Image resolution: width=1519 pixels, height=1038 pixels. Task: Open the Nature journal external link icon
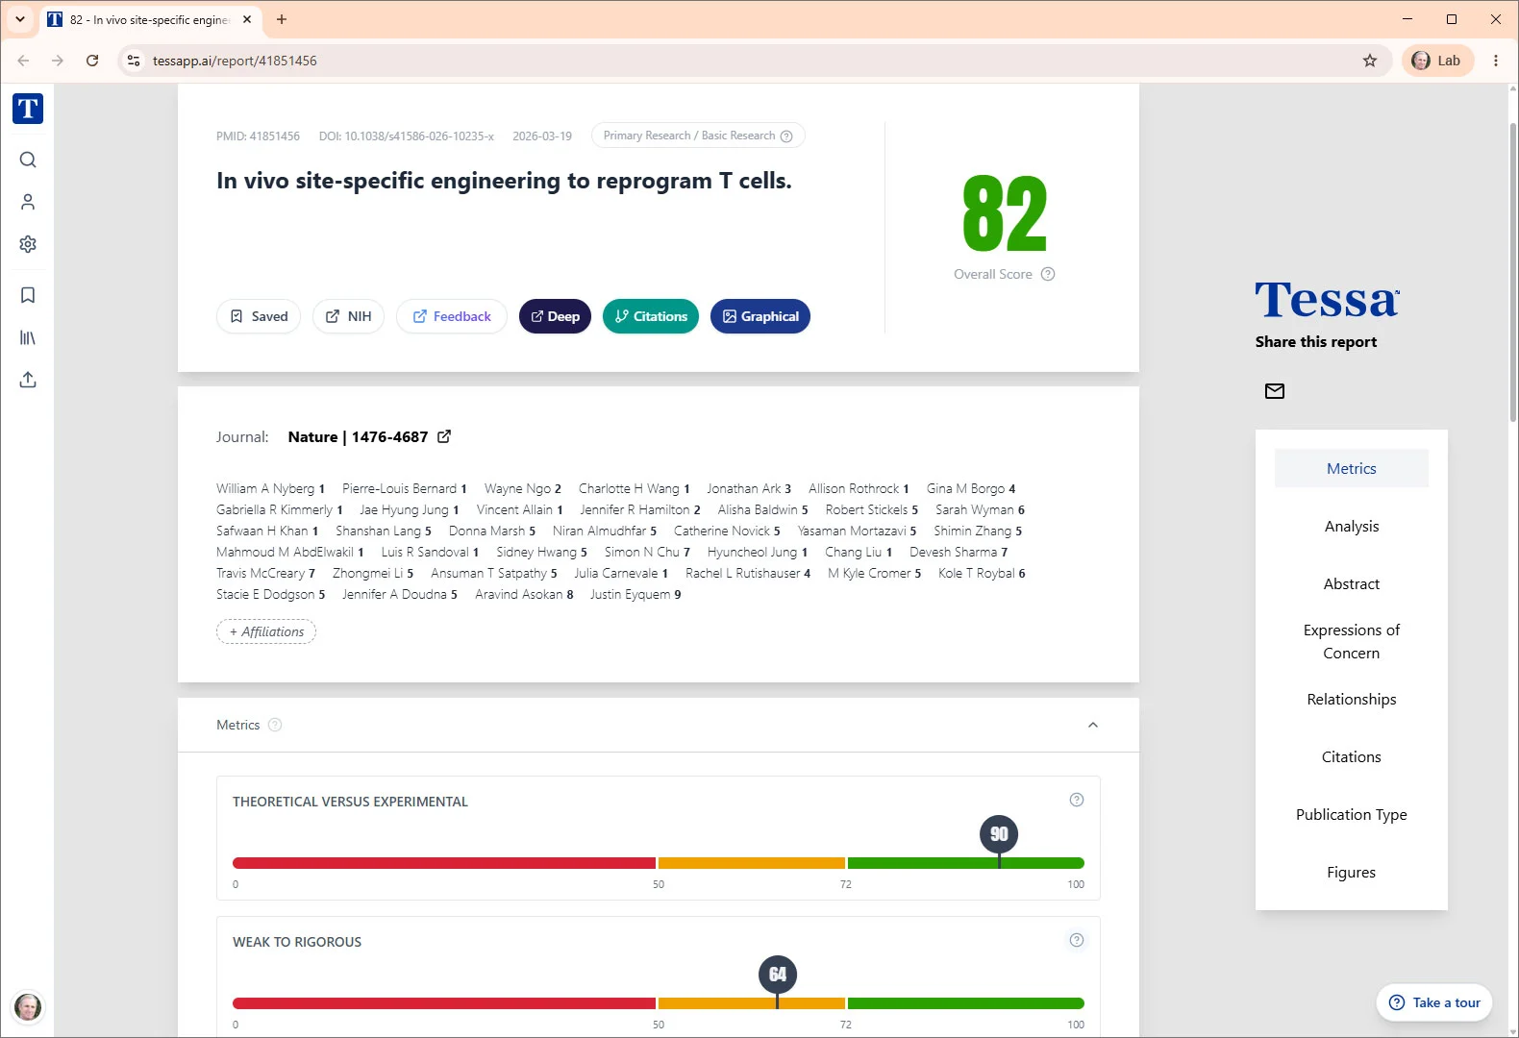coord(444,436)
